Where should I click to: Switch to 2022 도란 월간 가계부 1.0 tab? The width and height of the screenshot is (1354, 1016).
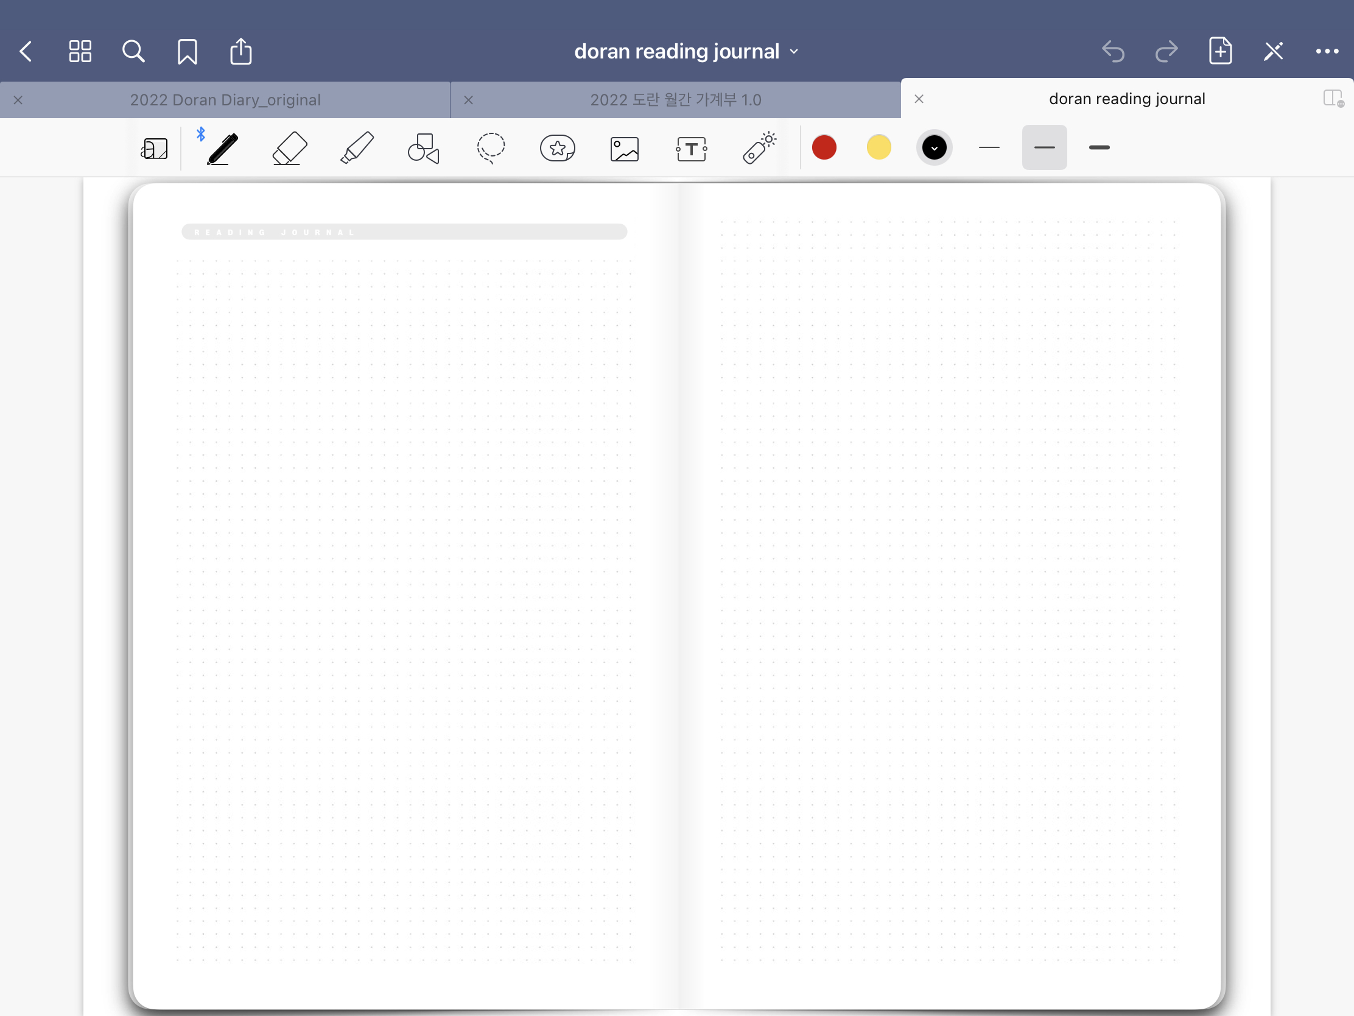tap(675, 100)
